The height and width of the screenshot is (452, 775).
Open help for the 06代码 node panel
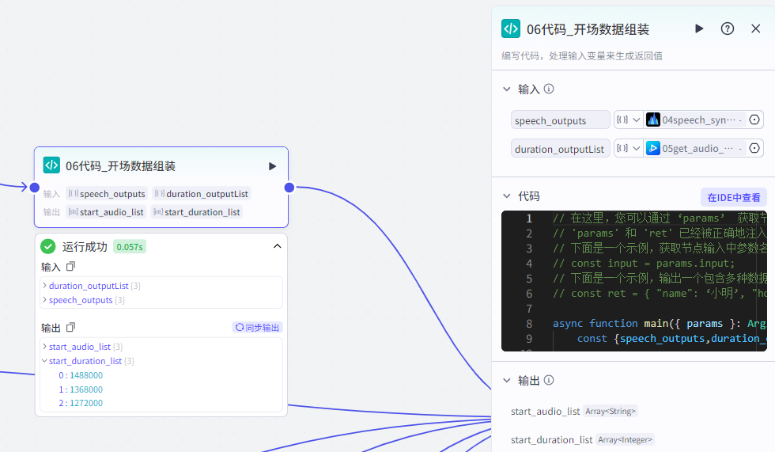[728, 28]
